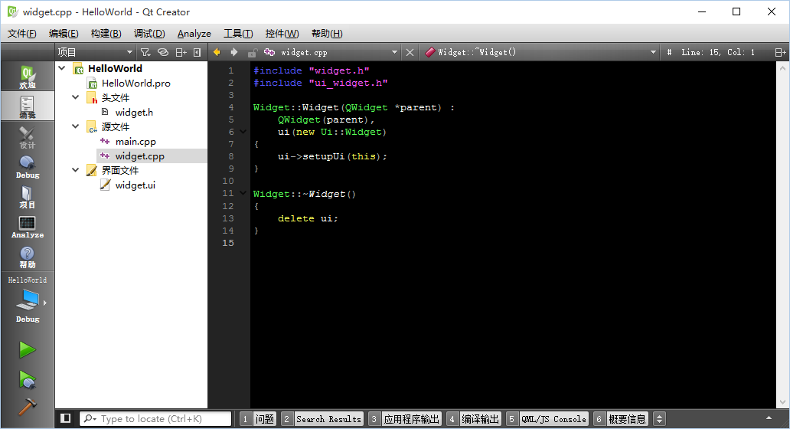The image size is (790, 429).
Task: Fold the constructor code block at line 6
Action: click(243, 132)
